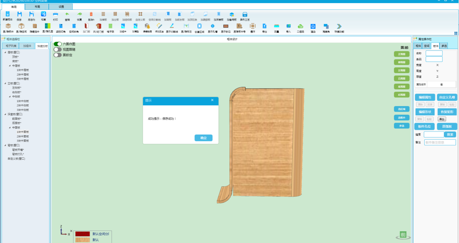This screenshot has width=459, height=243.
Task: Switch to the 布局 ribbon tab
Action: point(37,7)
